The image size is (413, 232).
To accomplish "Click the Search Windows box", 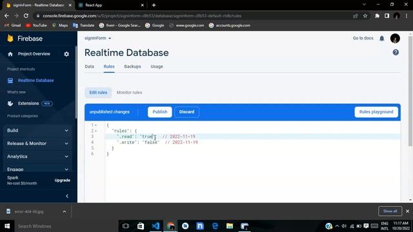I will coord(66,226).
